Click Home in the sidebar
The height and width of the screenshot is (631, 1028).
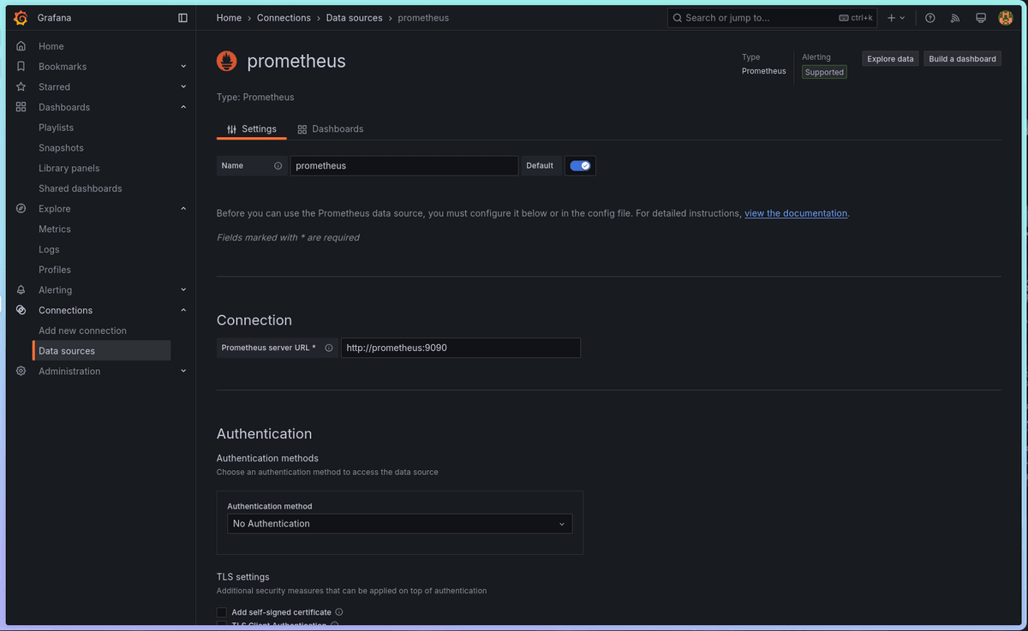coord(51,46)
